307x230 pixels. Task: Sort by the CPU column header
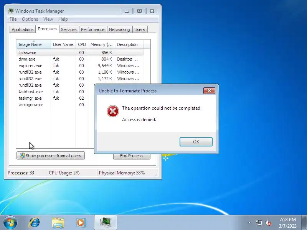[x=82, y=44]
